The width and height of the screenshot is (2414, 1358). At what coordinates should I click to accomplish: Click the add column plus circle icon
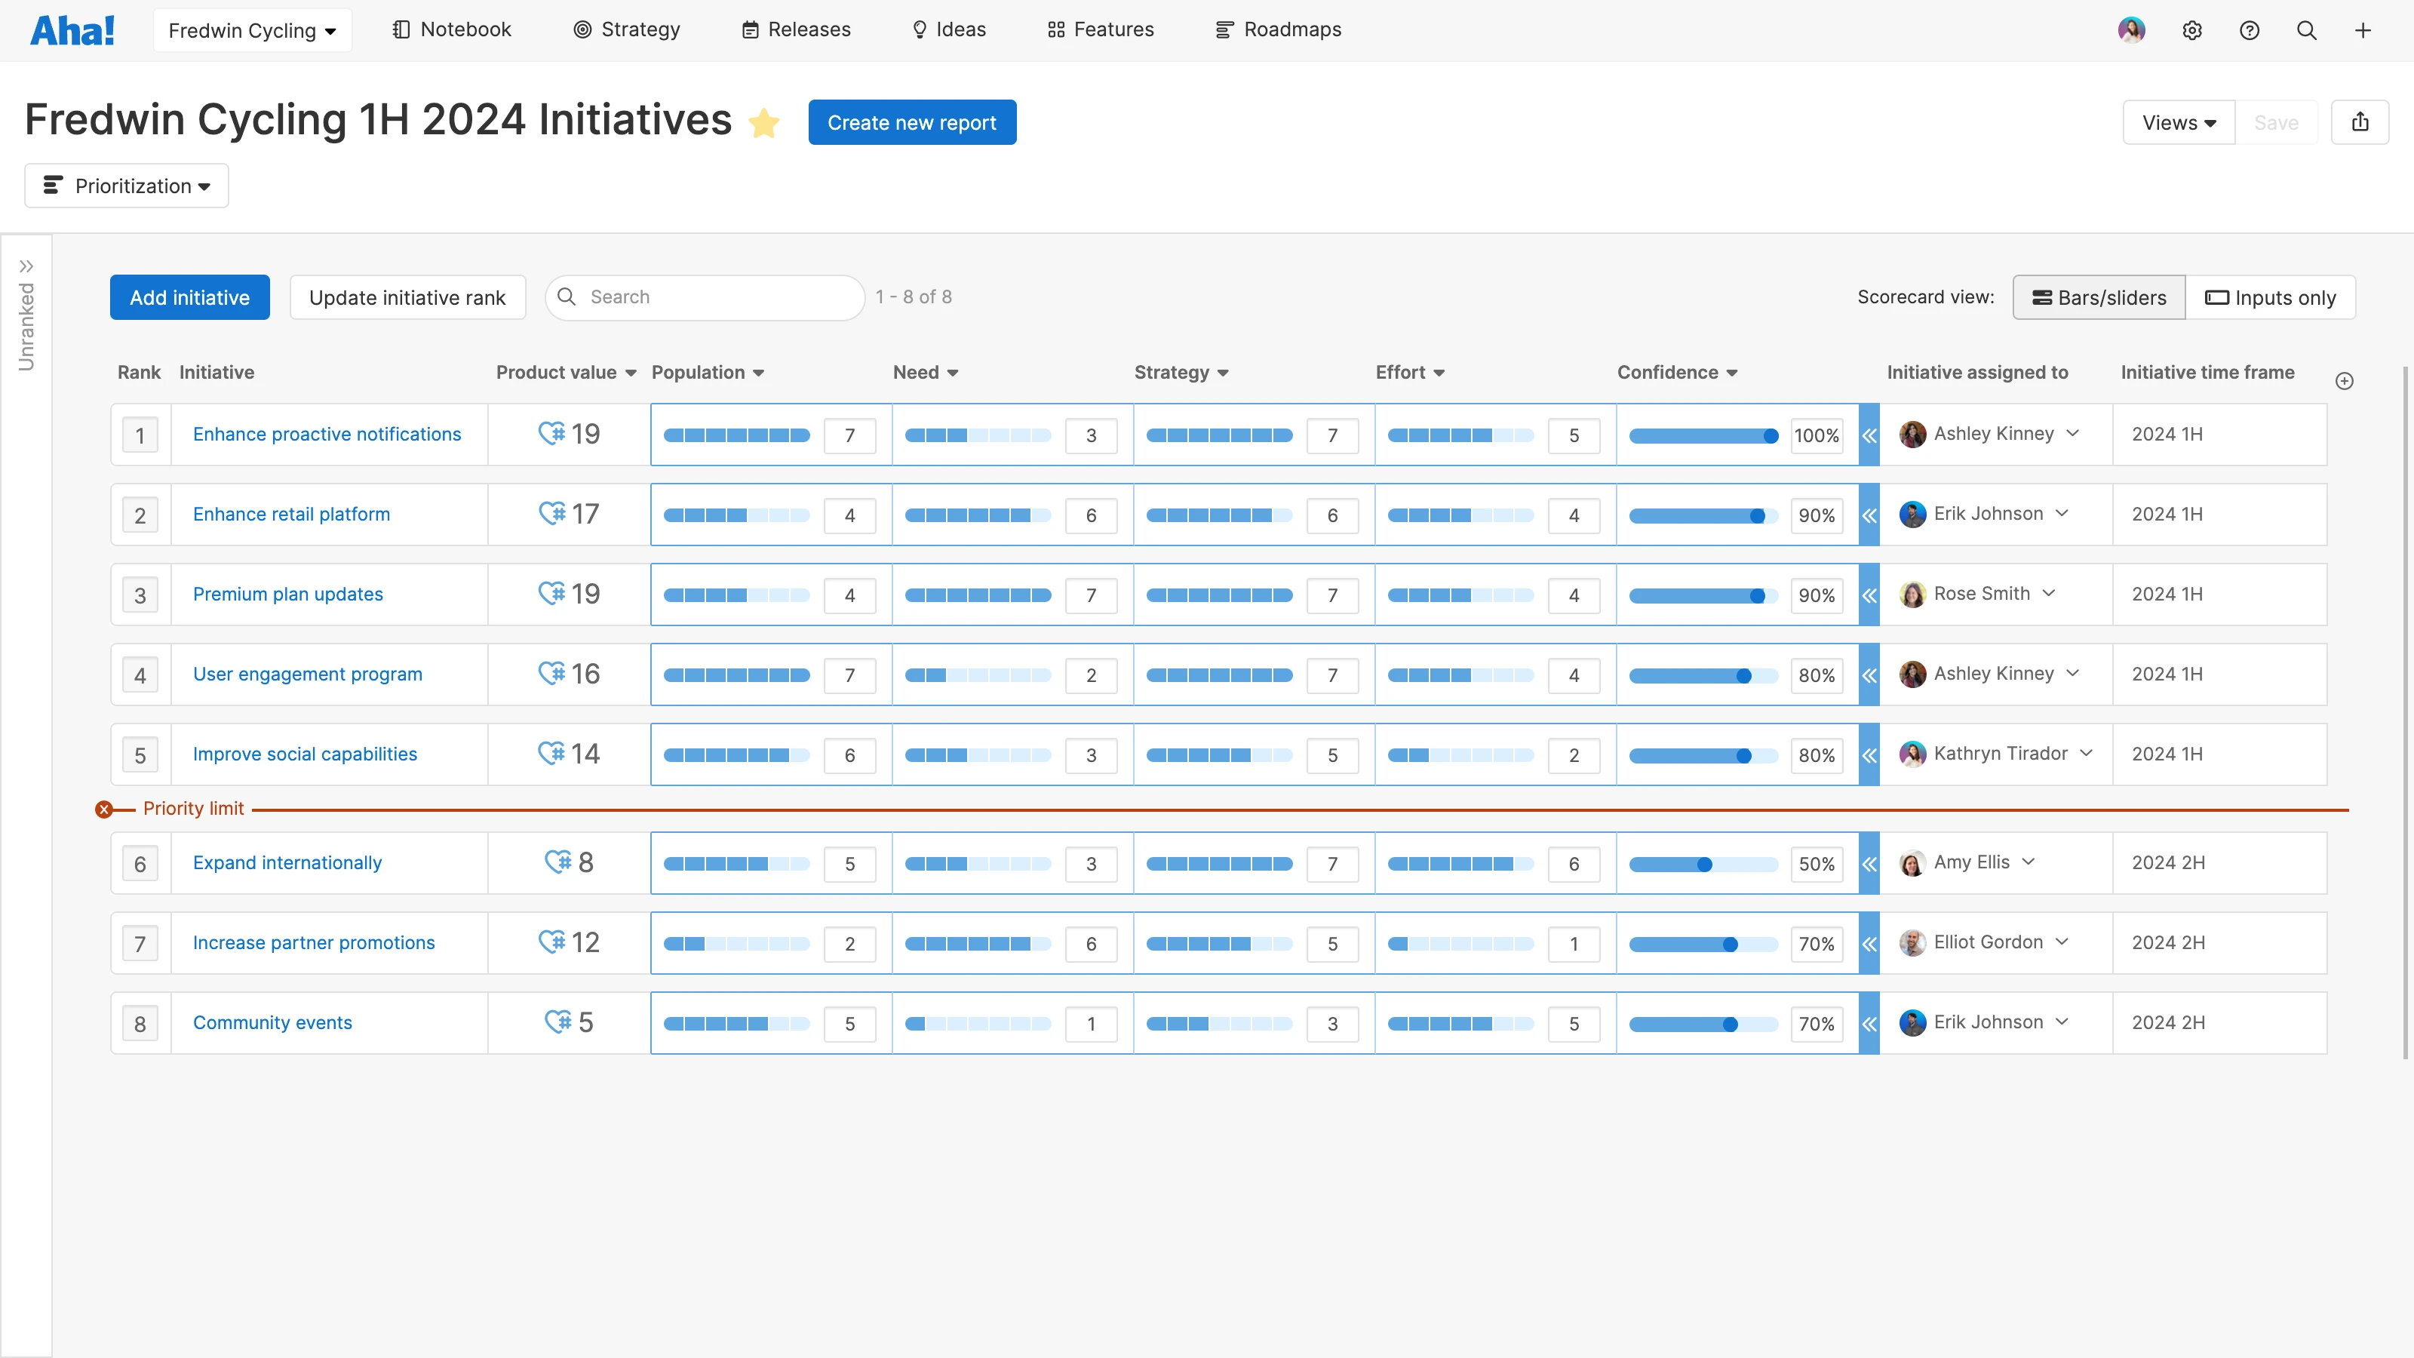point(2345,380)
